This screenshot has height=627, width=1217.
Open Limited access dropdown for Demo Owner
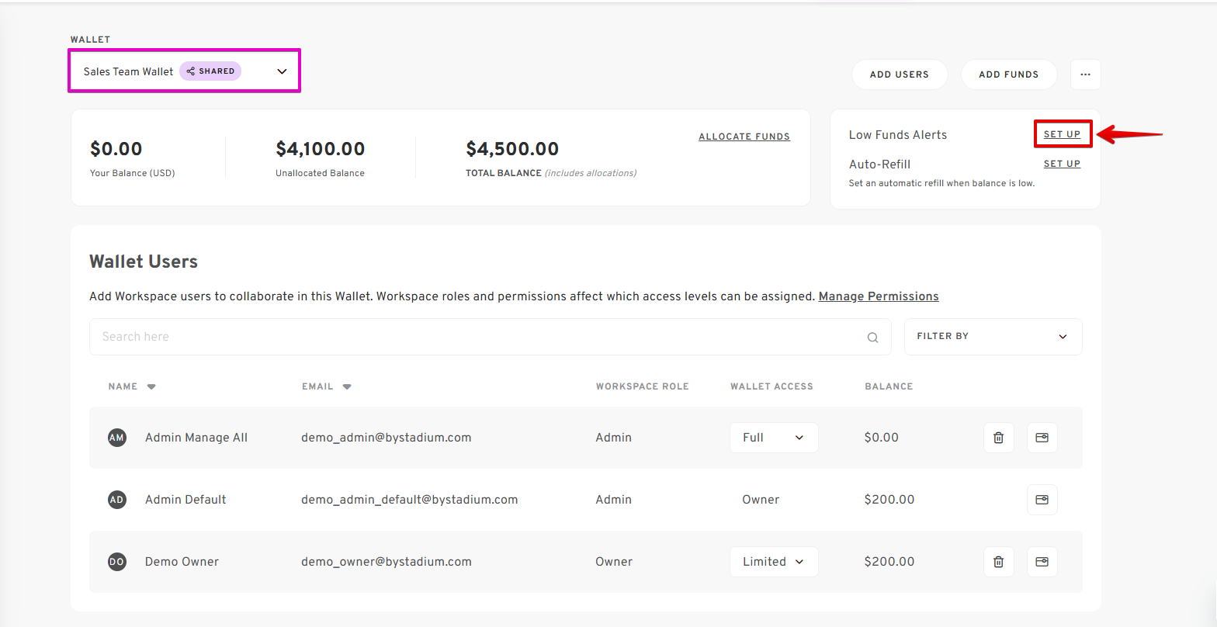coord(774,562)
